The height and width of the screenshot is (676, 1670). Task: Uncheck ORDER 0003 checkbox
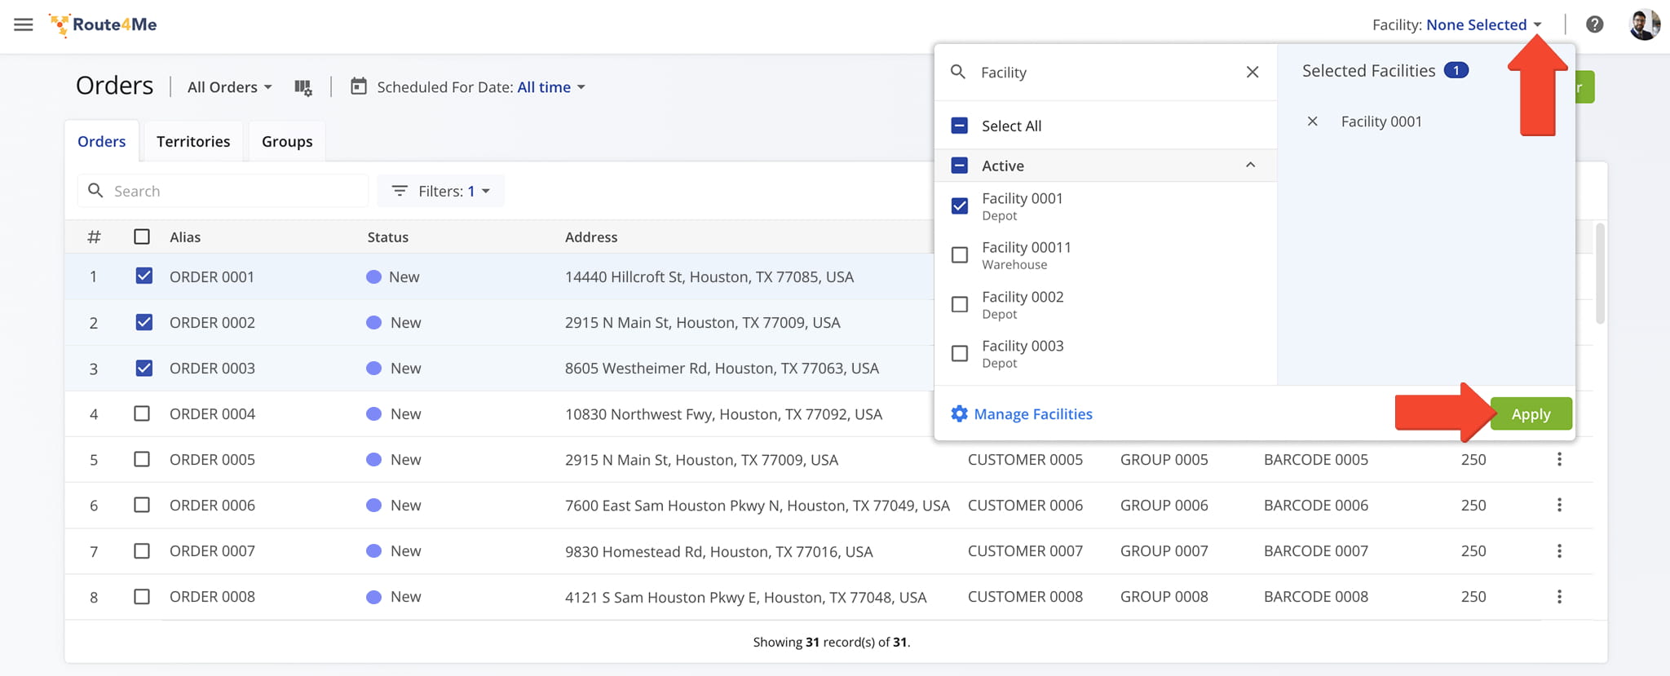pyautogui.click(x=144, y=367)
